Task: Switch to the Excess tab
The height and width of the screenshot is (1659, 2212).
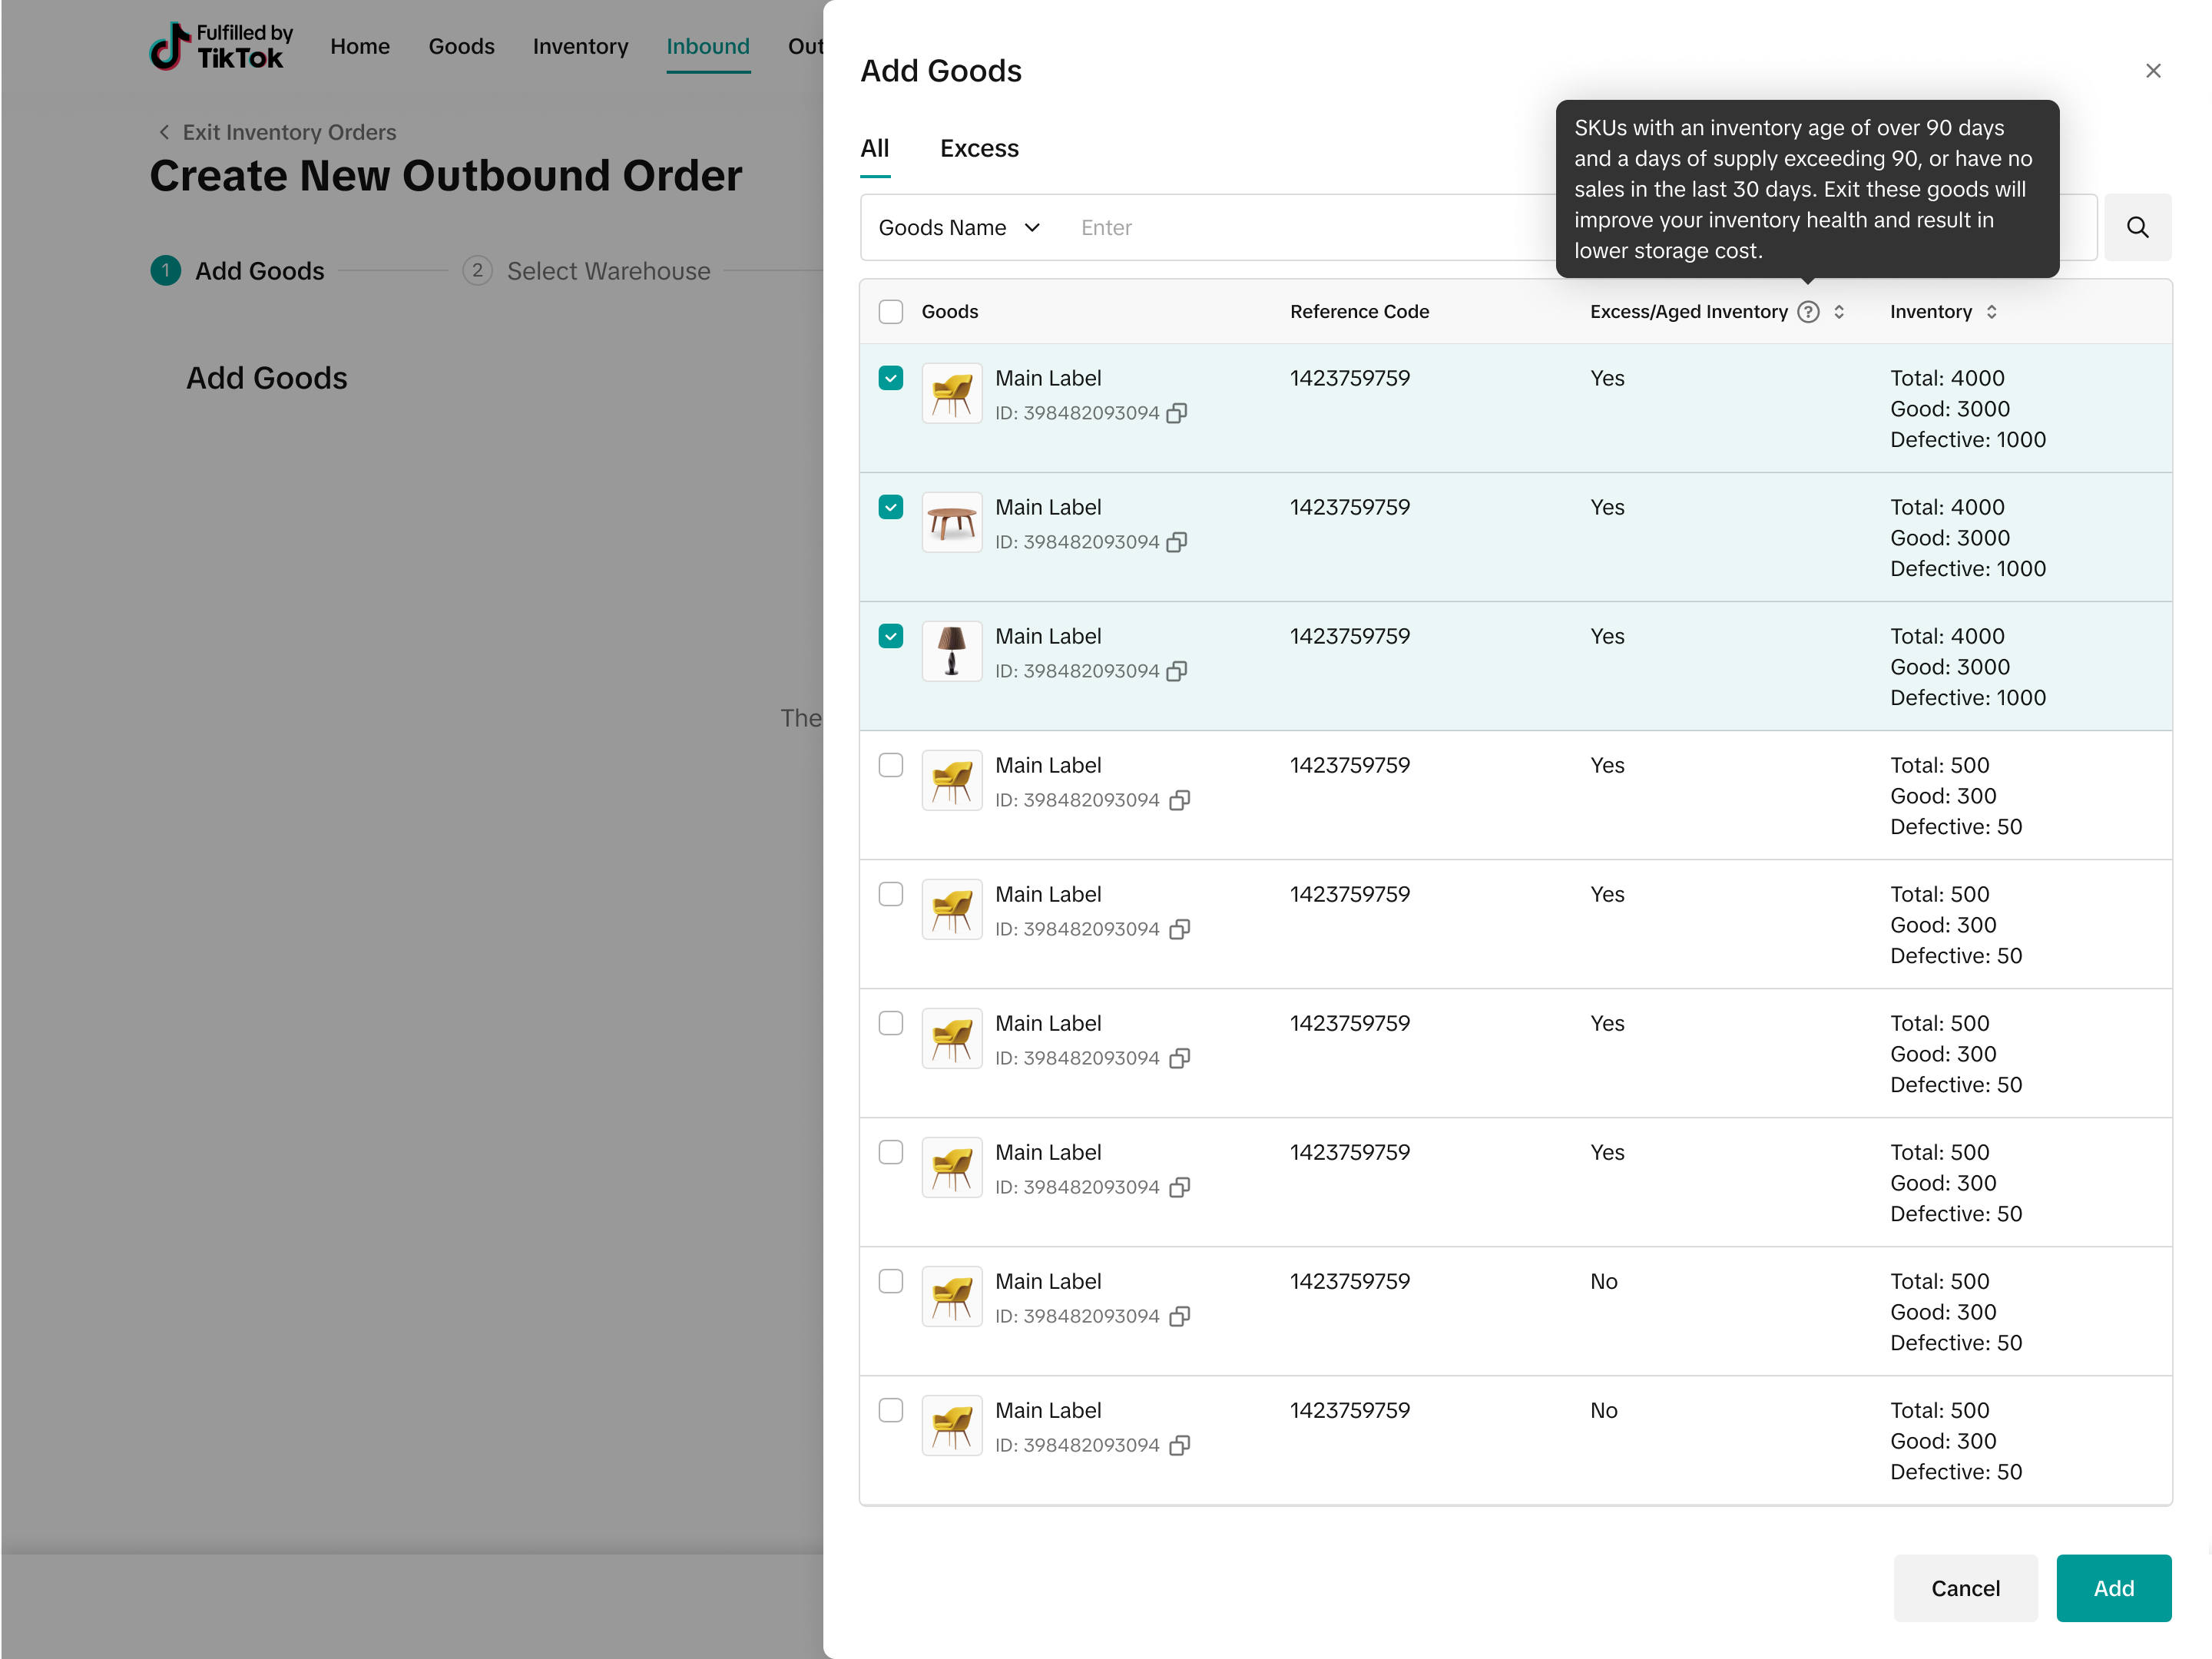Action: [978, 149]
